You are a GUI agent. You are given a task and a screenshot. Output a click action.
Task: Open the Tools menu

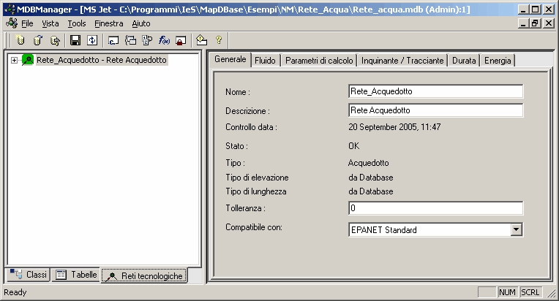(x=76, y=23)
